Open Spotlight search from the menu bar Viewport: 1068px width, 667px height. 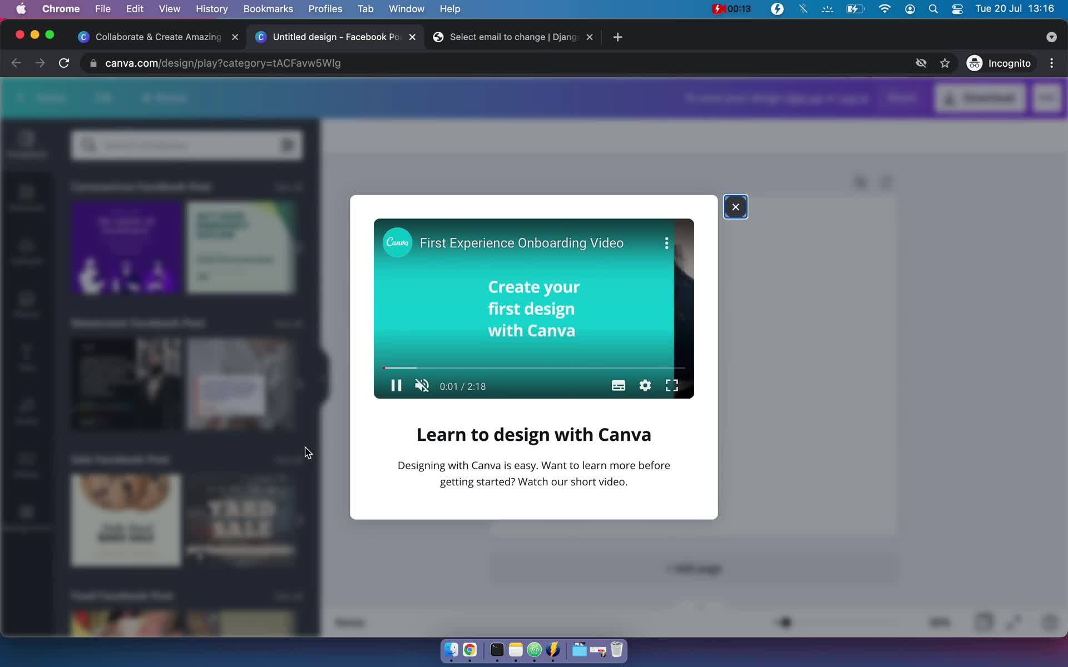(x=934, y=9)
